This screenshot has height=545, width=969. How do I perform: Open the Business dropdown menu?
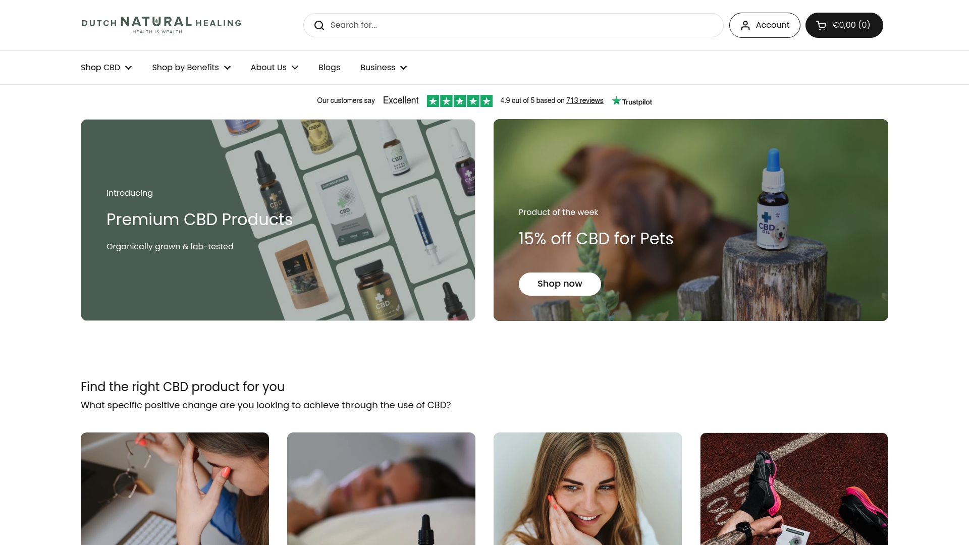pyautogui.click(x=384, y=68)
